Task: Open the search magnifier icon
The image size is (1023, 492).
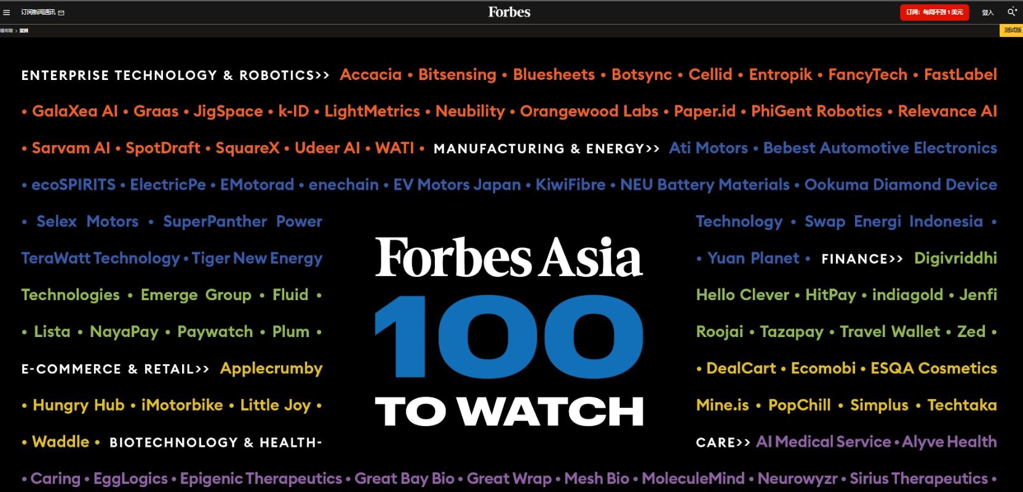Action: coord(1011,12)
